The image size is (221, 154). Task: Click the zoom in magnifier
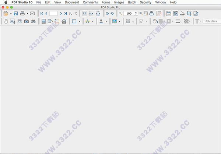pyautogui.click(x=141, y=13)
